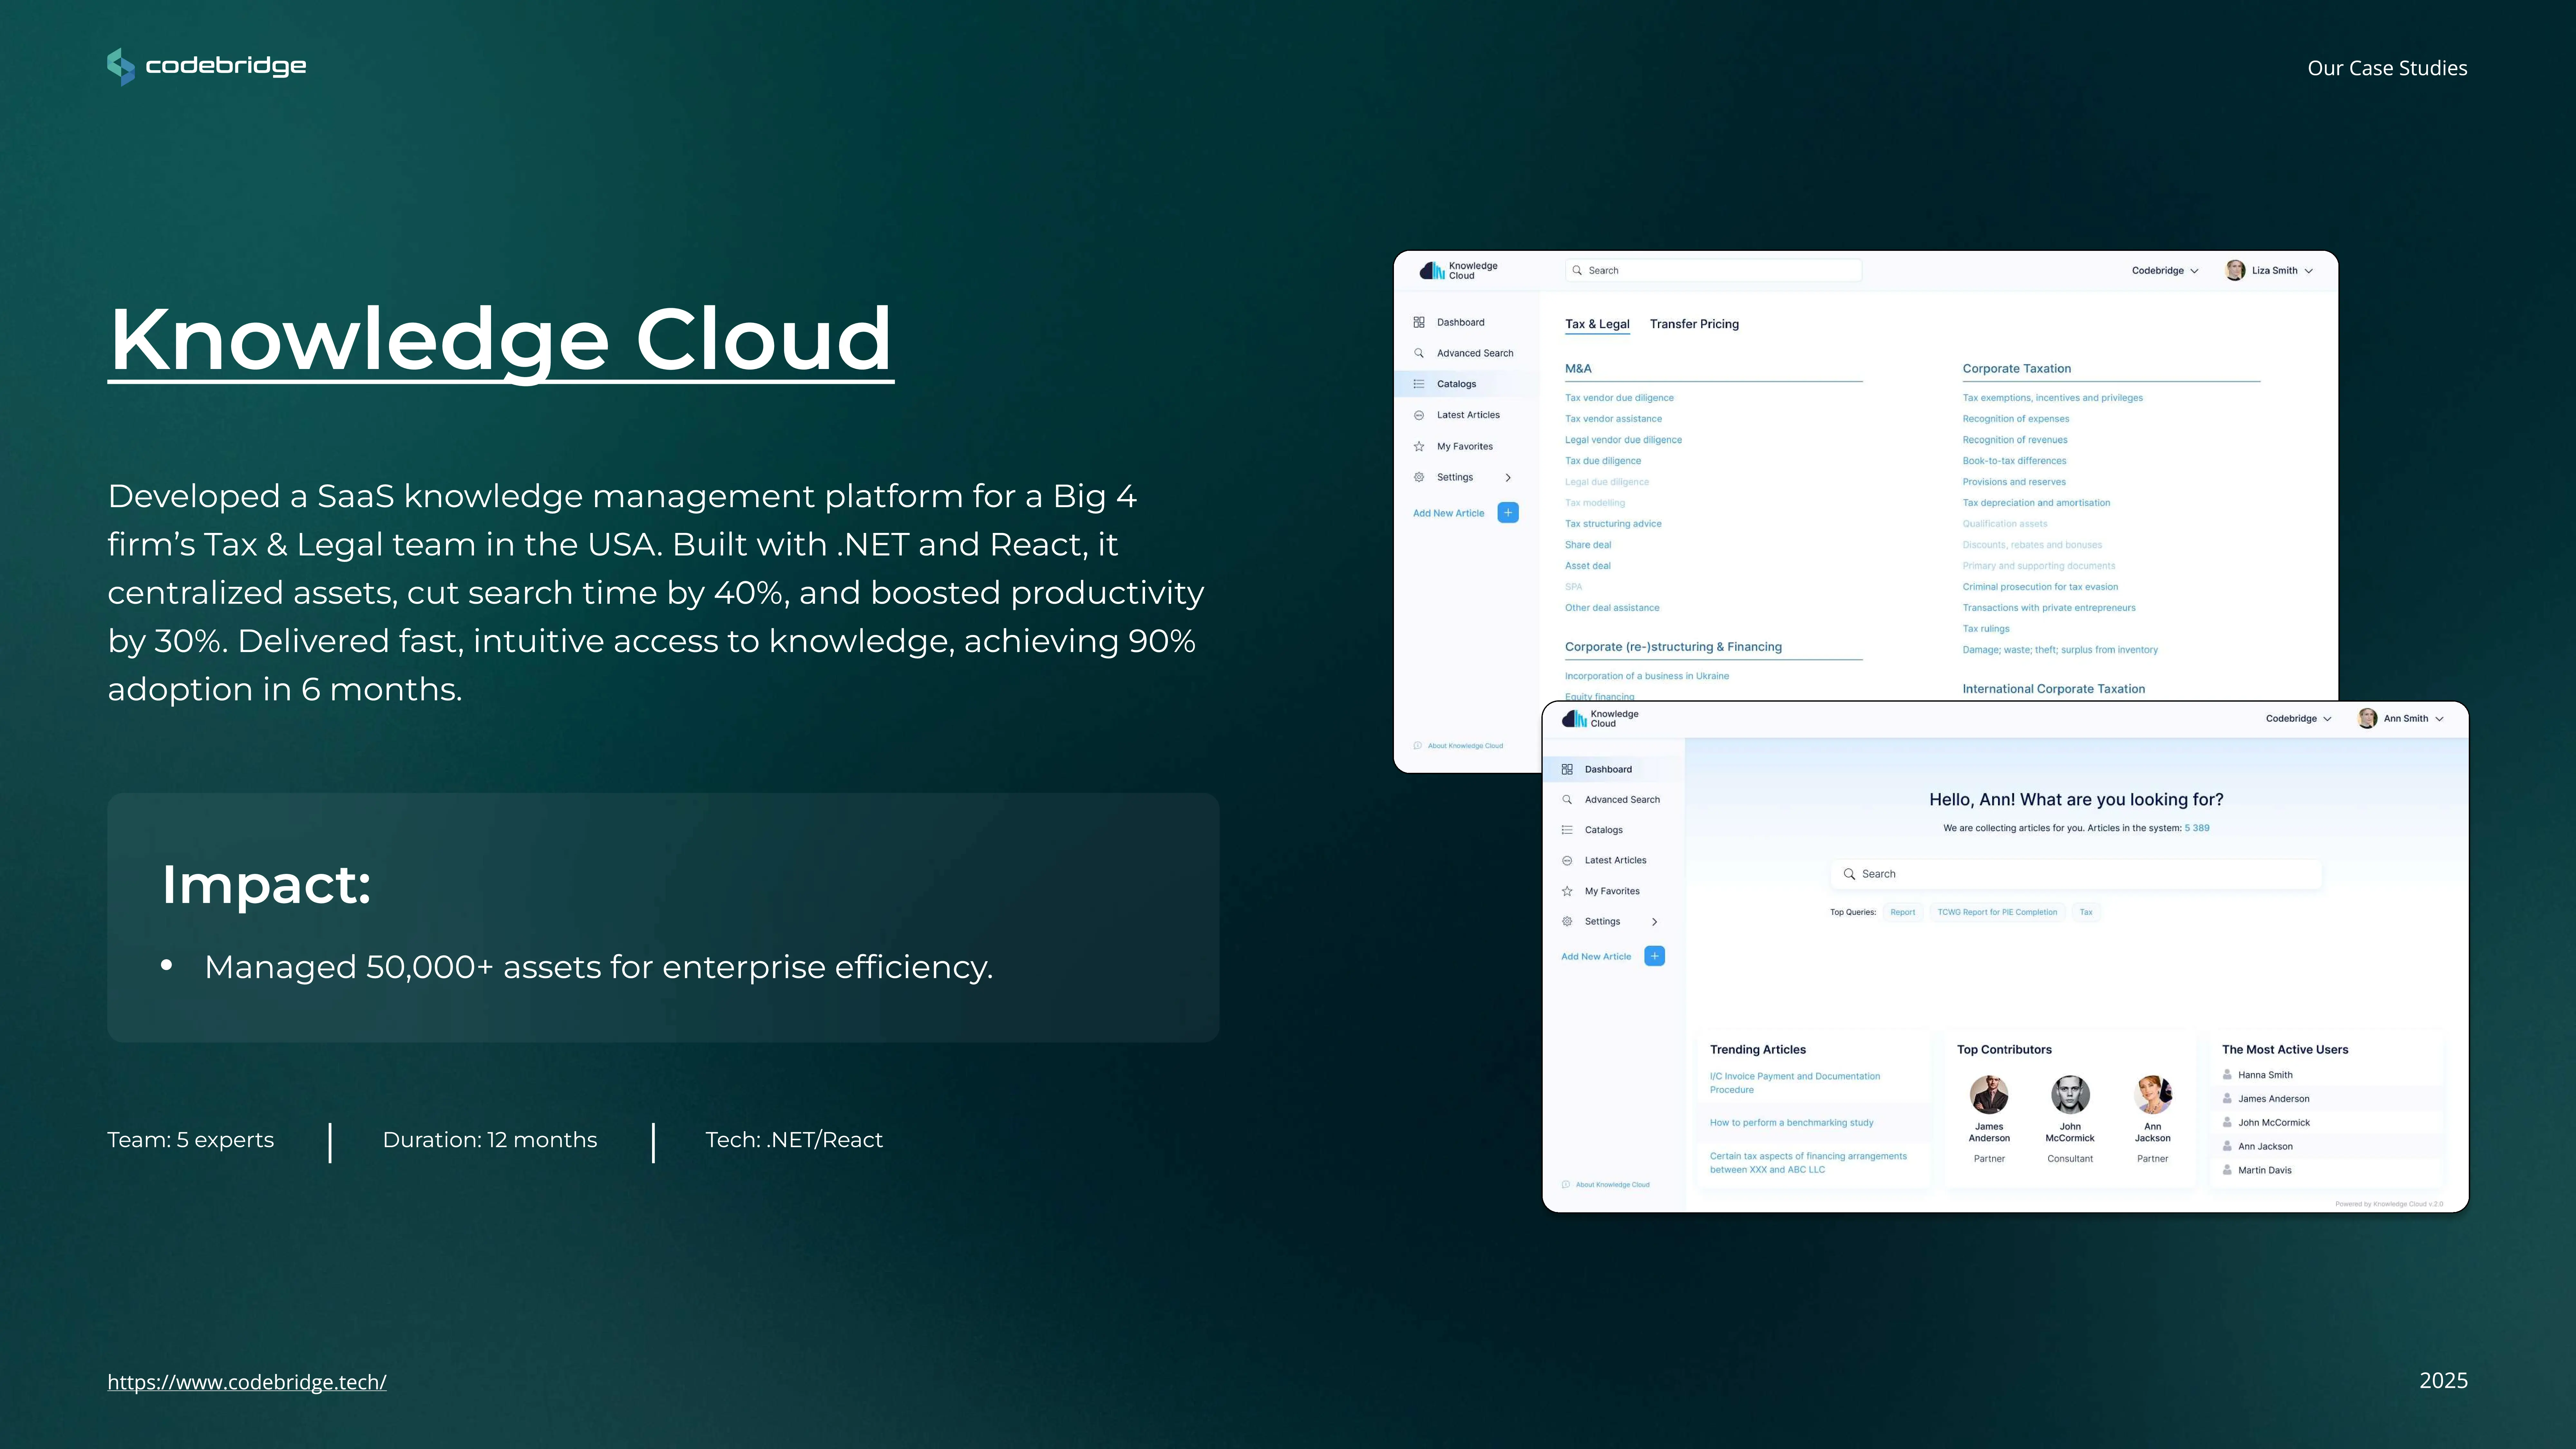
Task: Click the main dashboard Search field
Action: (x=2076, y=874)
